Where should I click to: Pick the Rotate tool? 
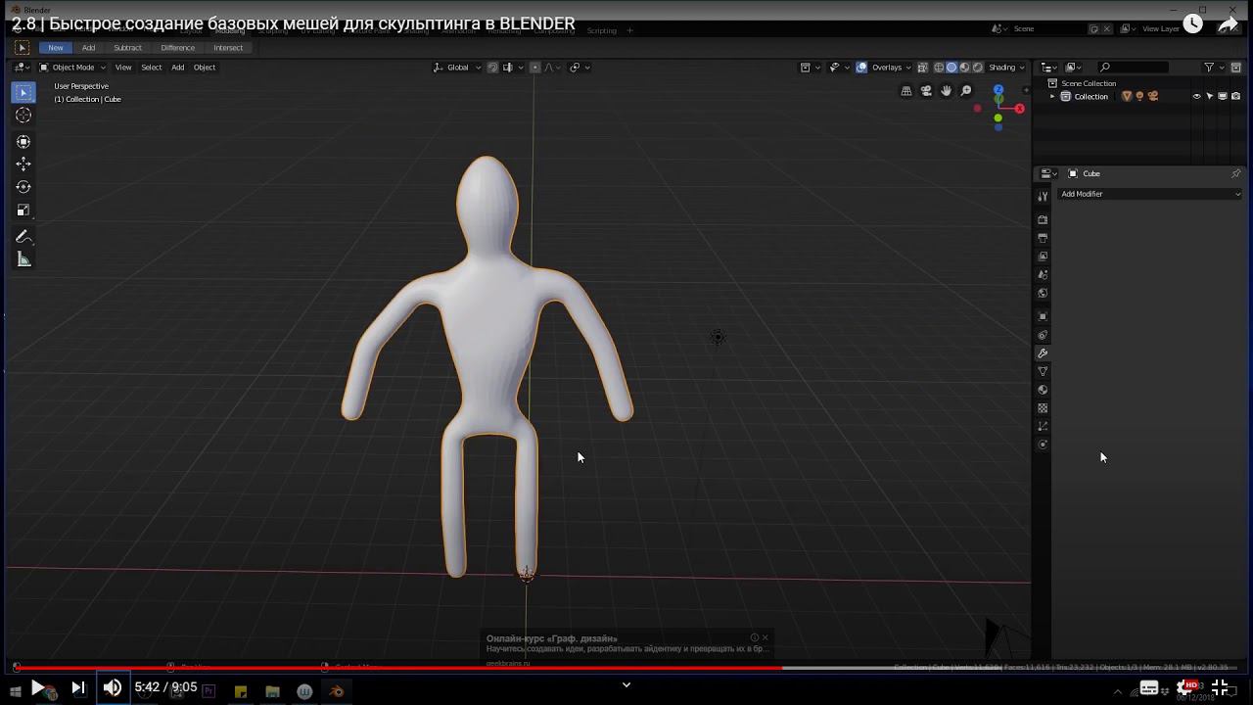(23, 187)
